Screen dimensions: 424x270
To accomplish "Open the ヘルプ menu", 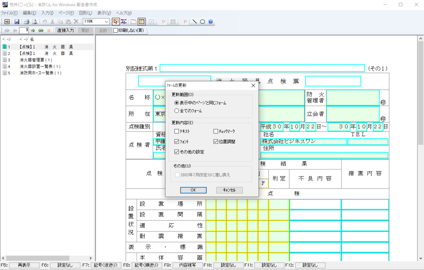I will tap(124, 13).
